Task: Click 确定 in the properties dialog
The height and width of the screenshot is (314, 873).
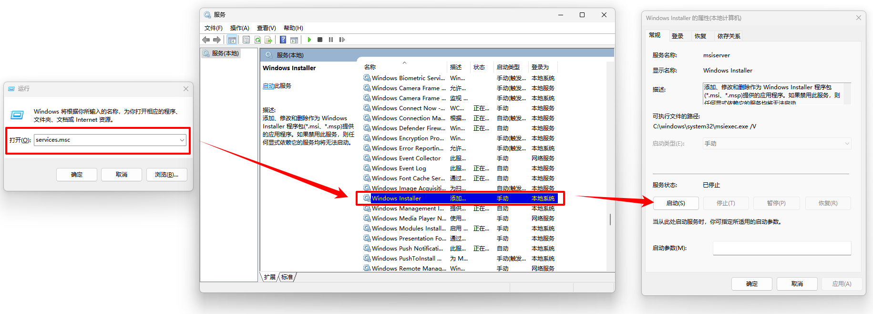Action: pos(752,284)
